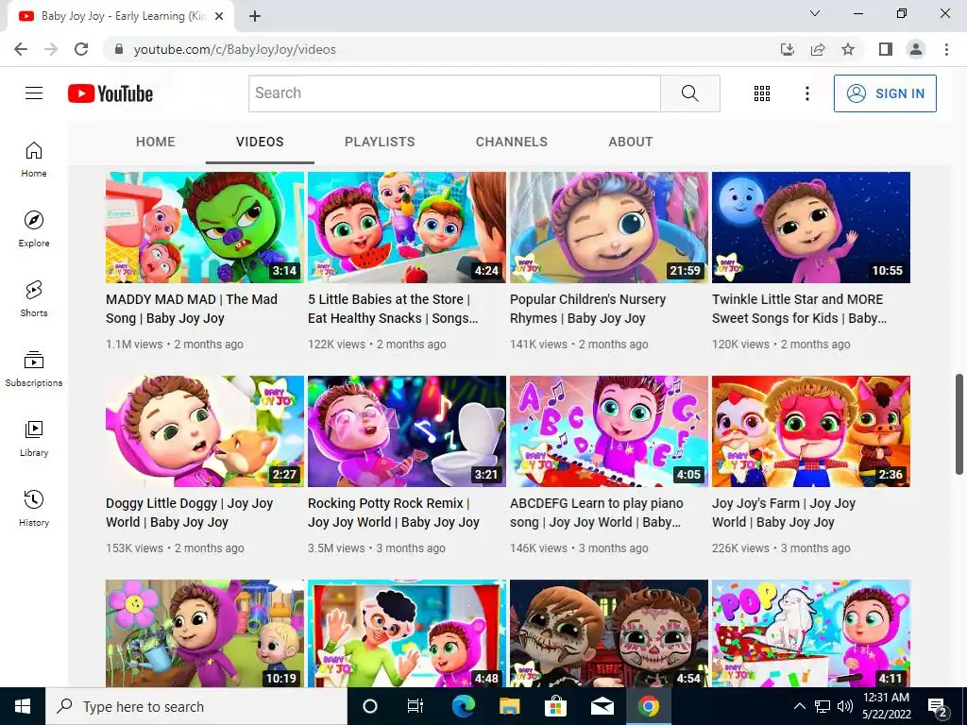
Task: Play the 4:24 babies at store thumbnail
Action: [407, 228]
